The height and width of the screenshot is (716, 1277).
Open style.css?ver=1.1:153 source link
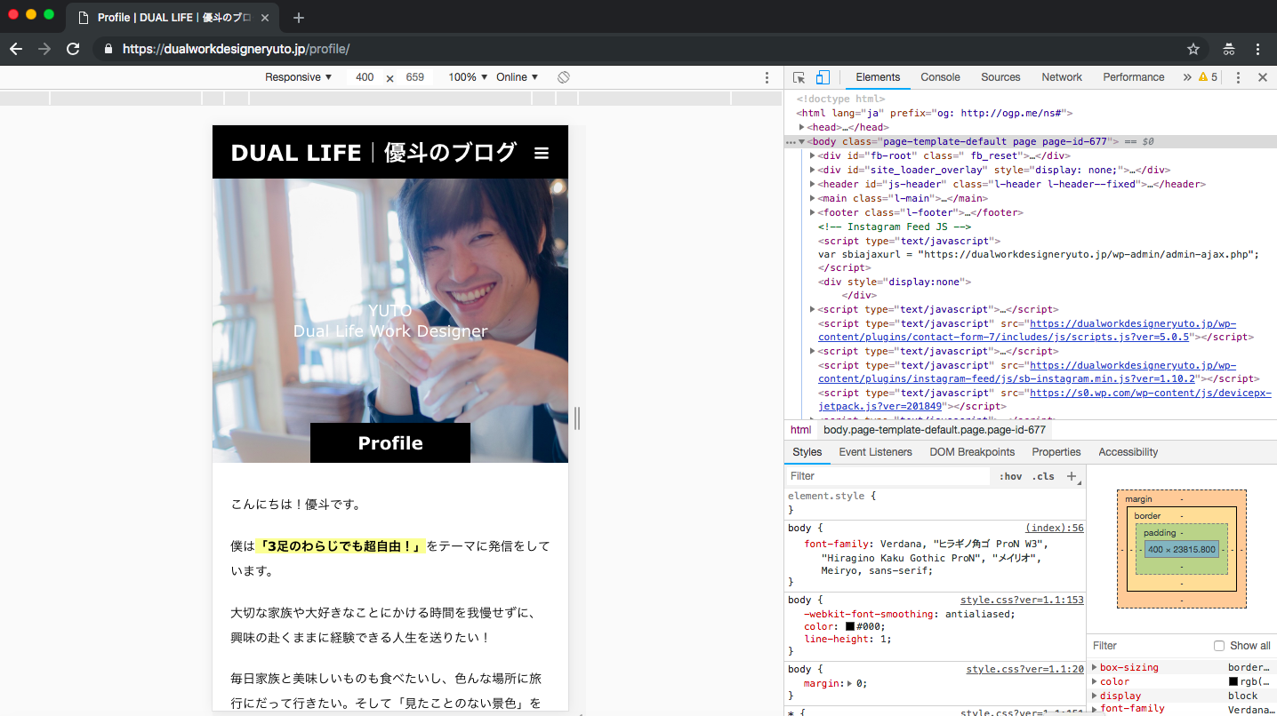[1022, 600]
